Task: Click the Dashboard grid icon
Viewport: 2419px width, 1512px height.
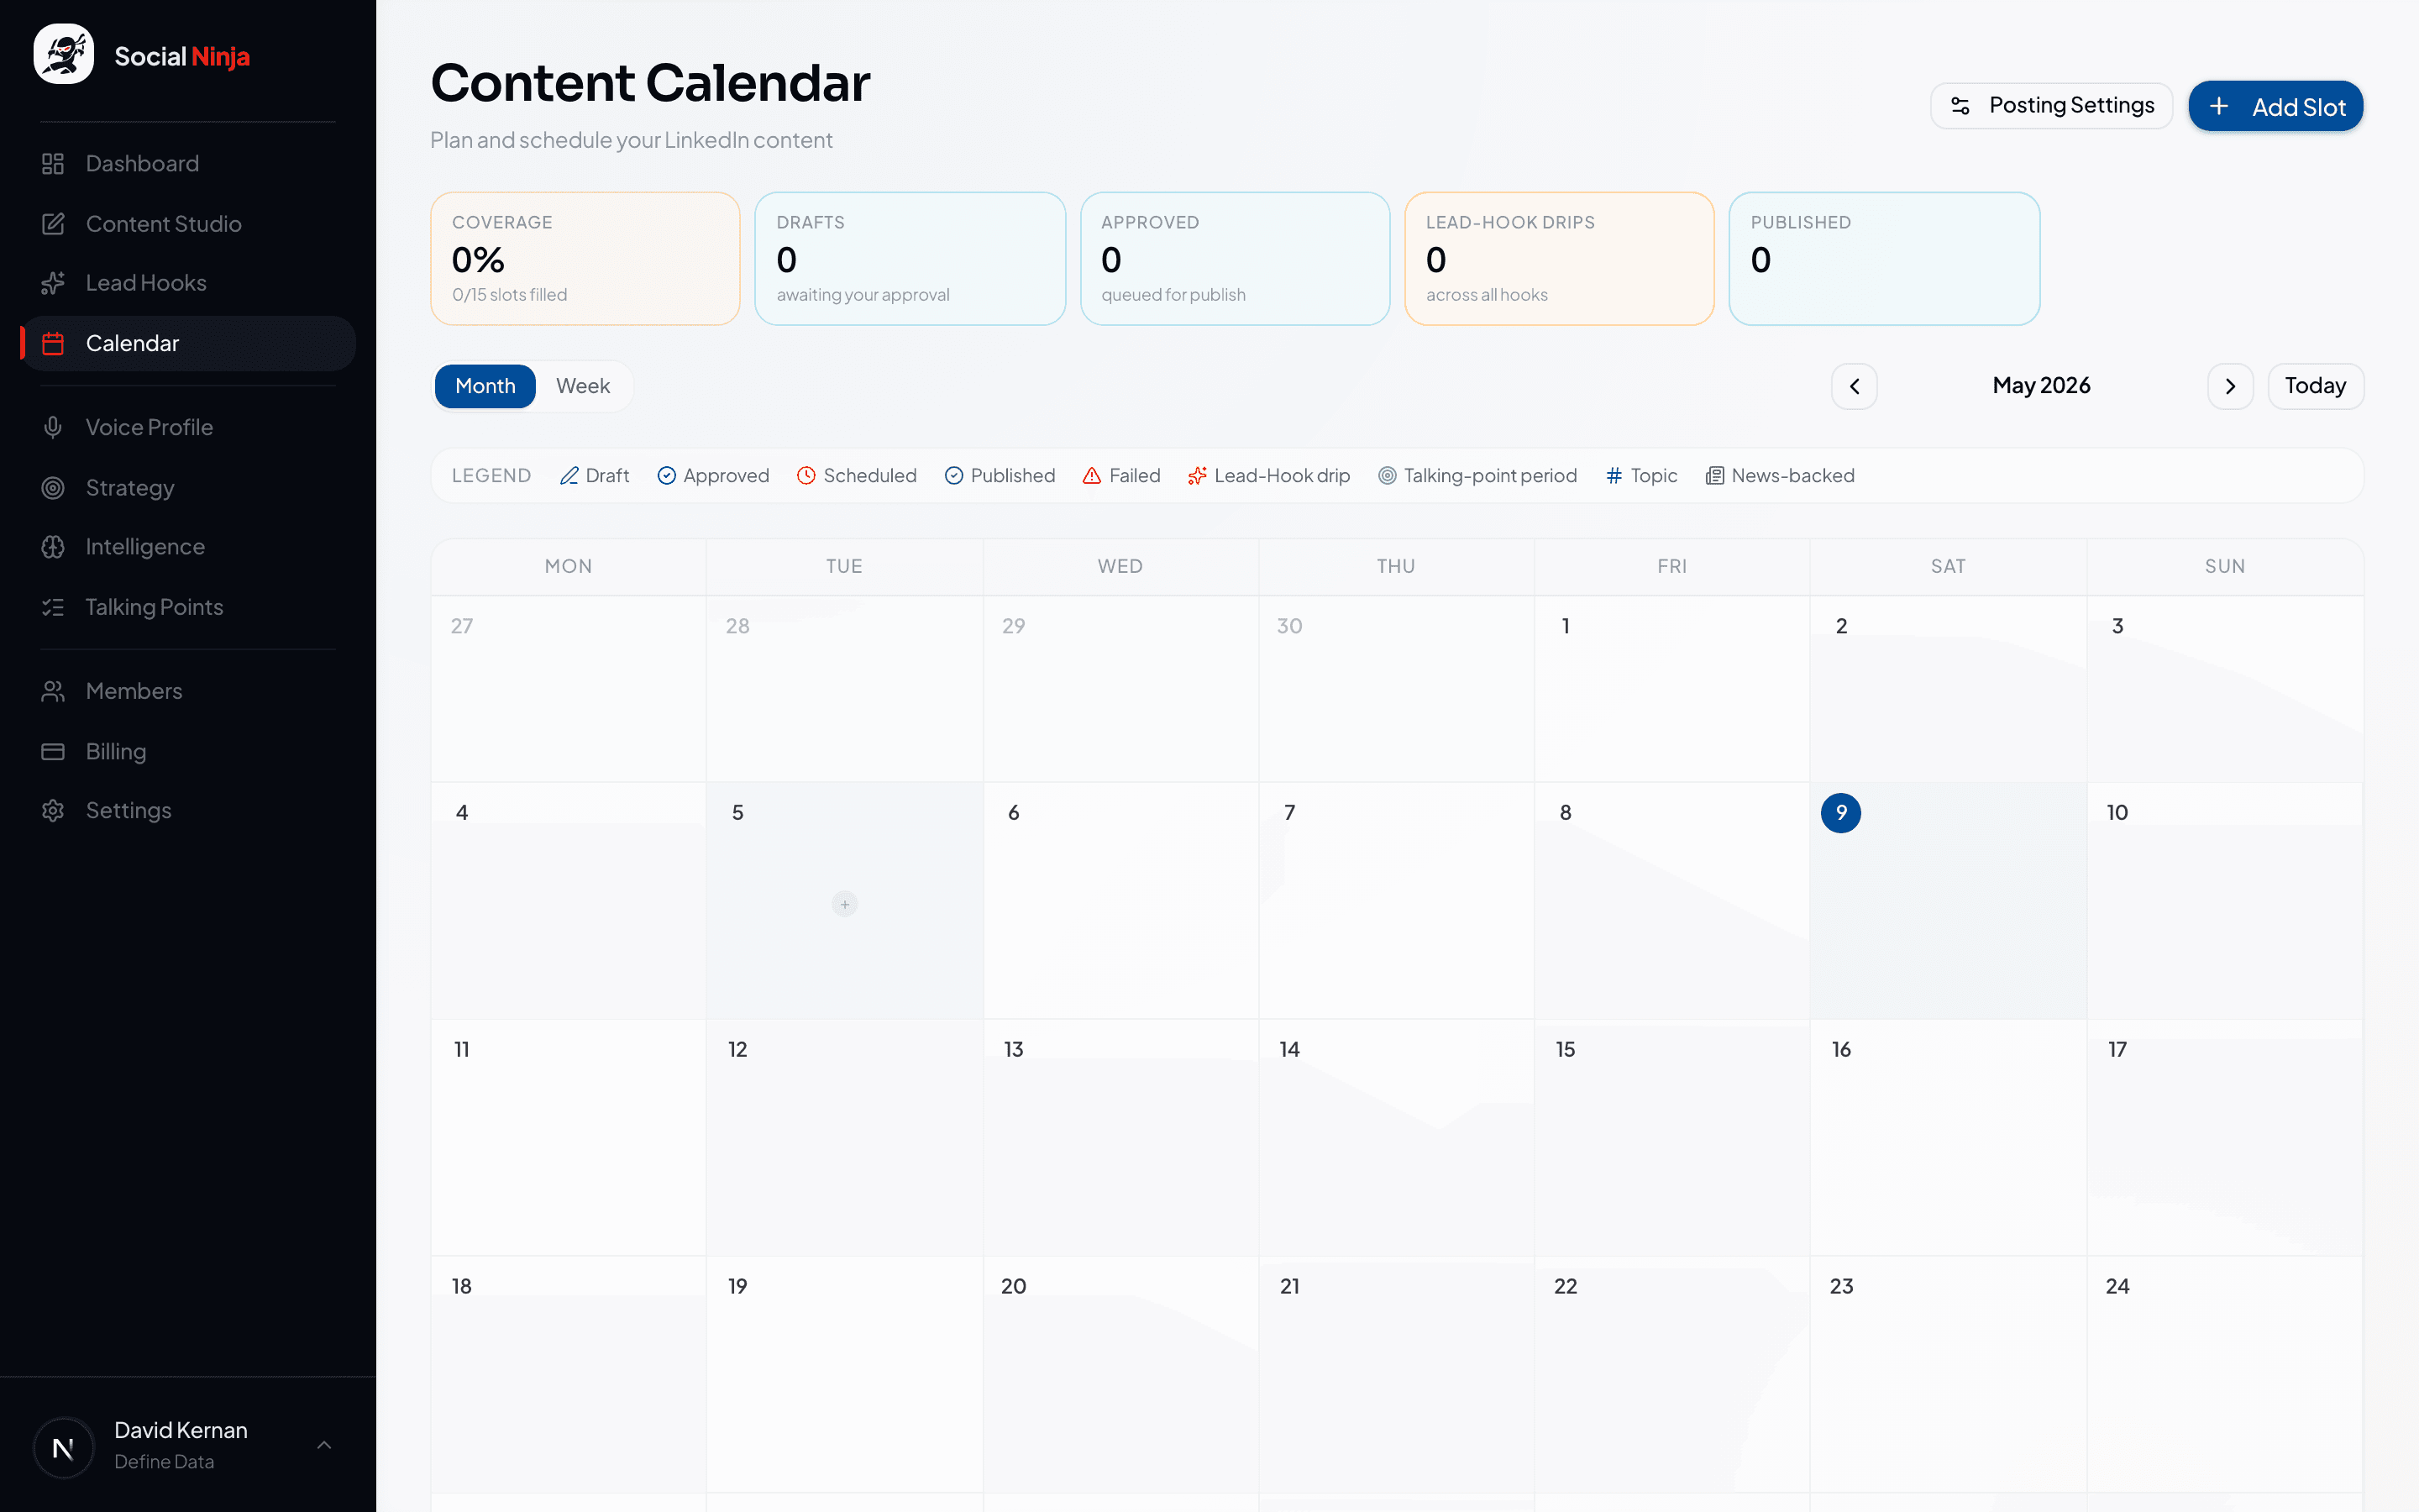Action: coord(53,164)
